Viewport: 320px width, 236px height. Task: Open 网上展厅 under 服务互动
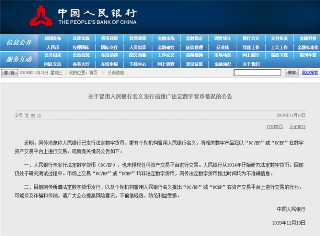click(251, 55)
